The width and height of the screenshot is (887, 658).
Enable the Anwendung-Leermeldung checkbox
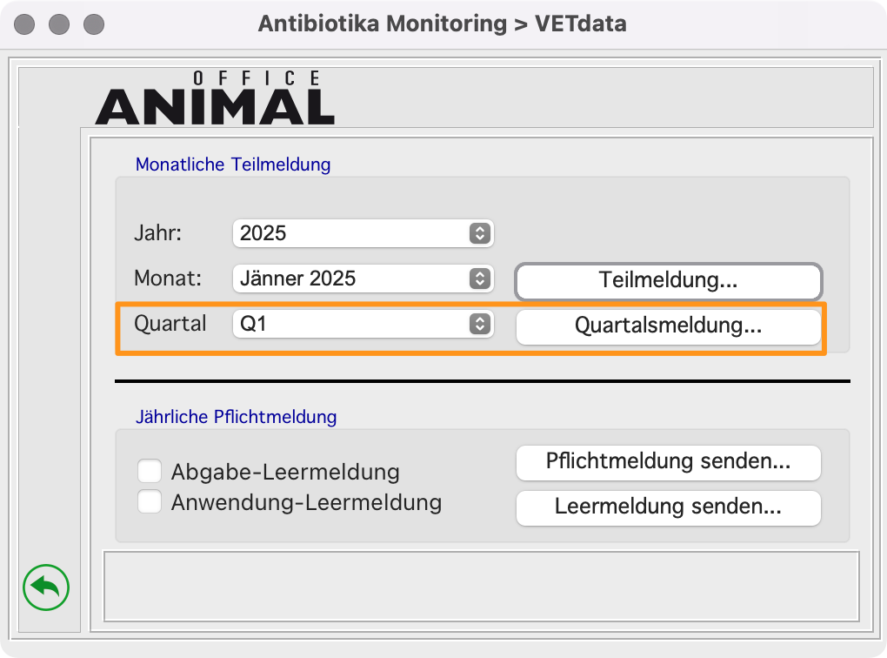150,501
